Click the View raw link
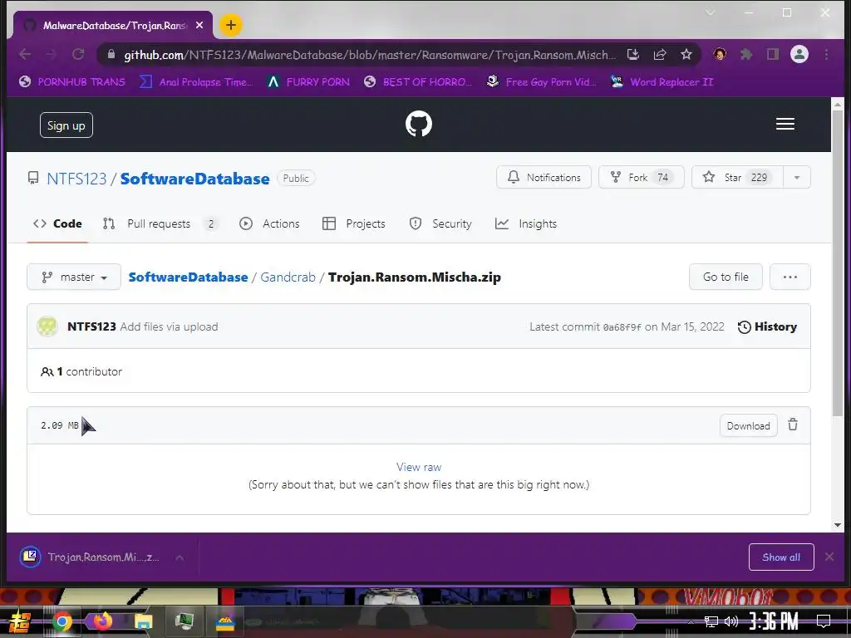 pos(419,467)
